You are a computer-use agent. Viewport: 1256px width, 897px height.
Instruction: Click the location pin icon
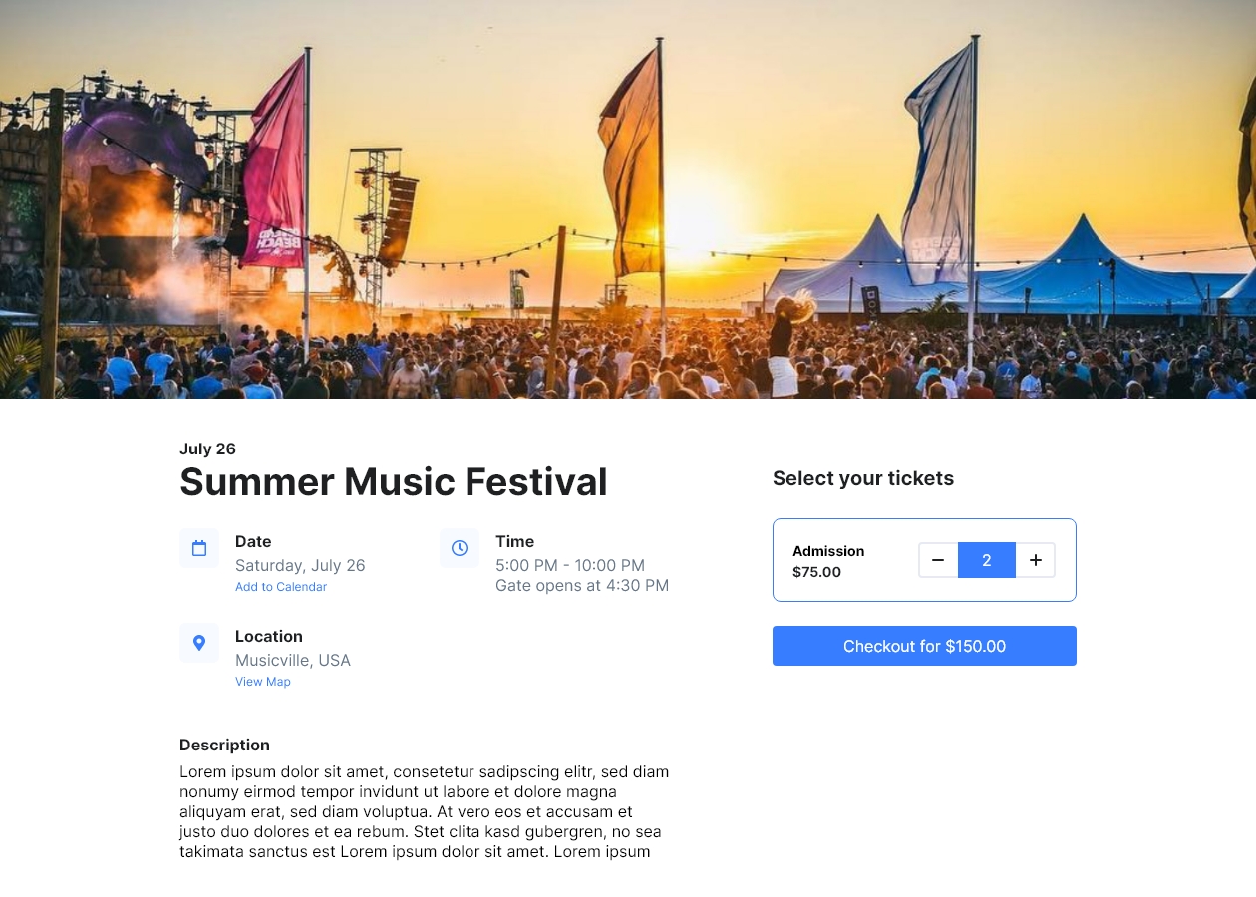(199, 643)
